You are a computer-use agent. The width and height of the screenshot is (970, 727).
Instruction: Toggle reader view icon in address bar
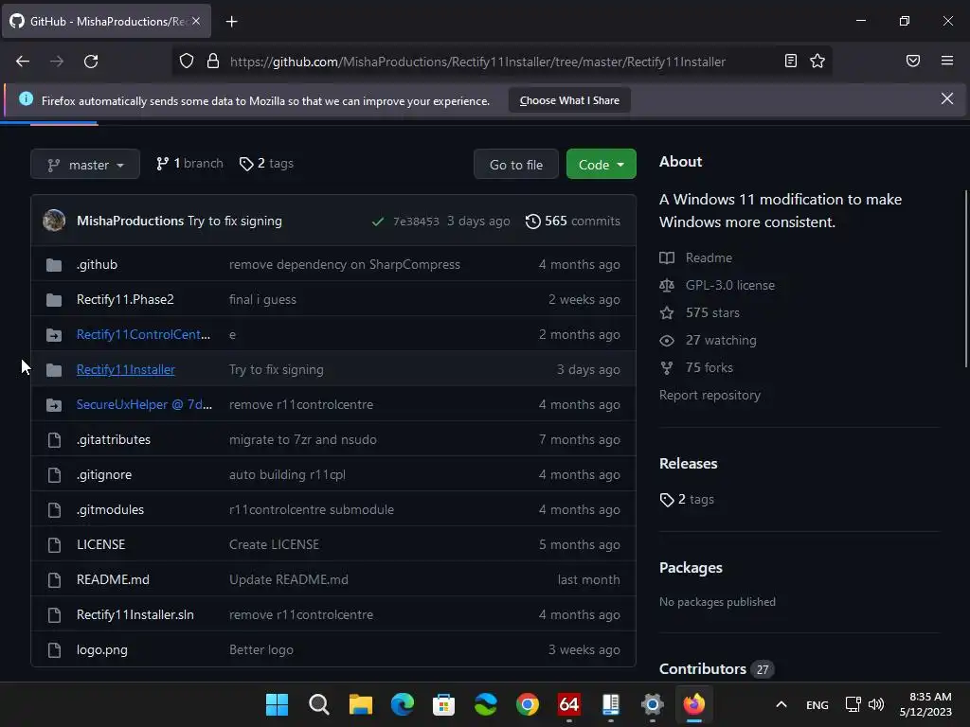(x=791, y=61)
